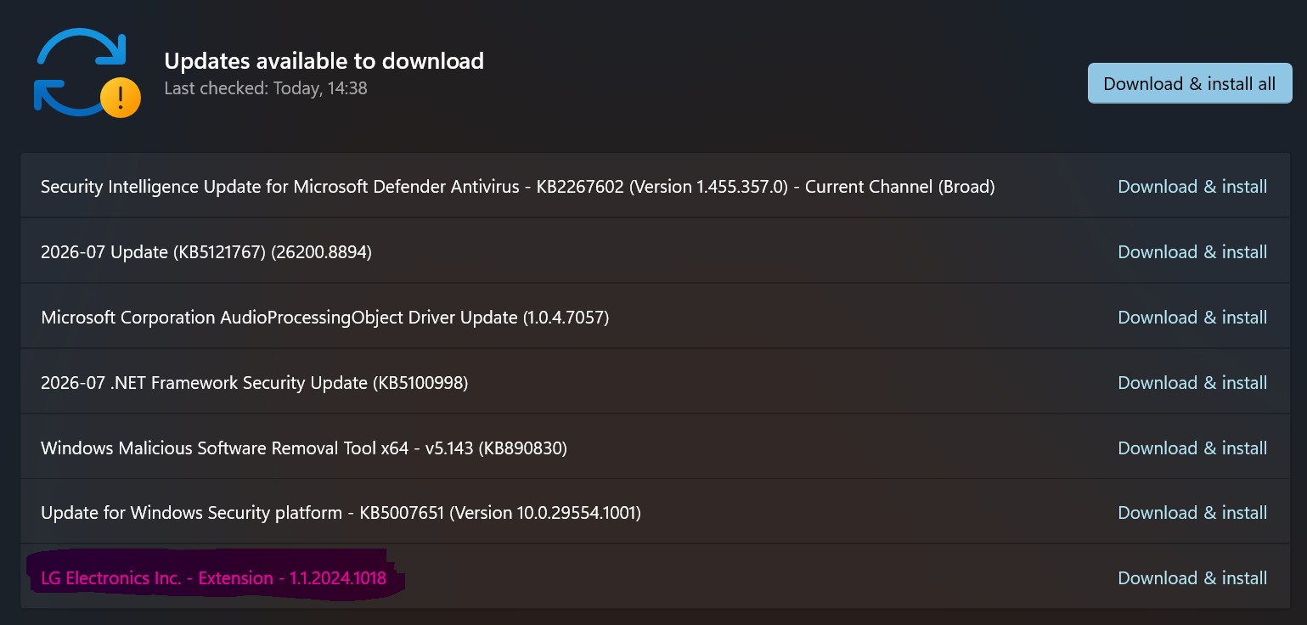The height and width of the screenshot is (625, 1307).
Task: Download & install LG Electronics extension
Action: pos(1192,577)
